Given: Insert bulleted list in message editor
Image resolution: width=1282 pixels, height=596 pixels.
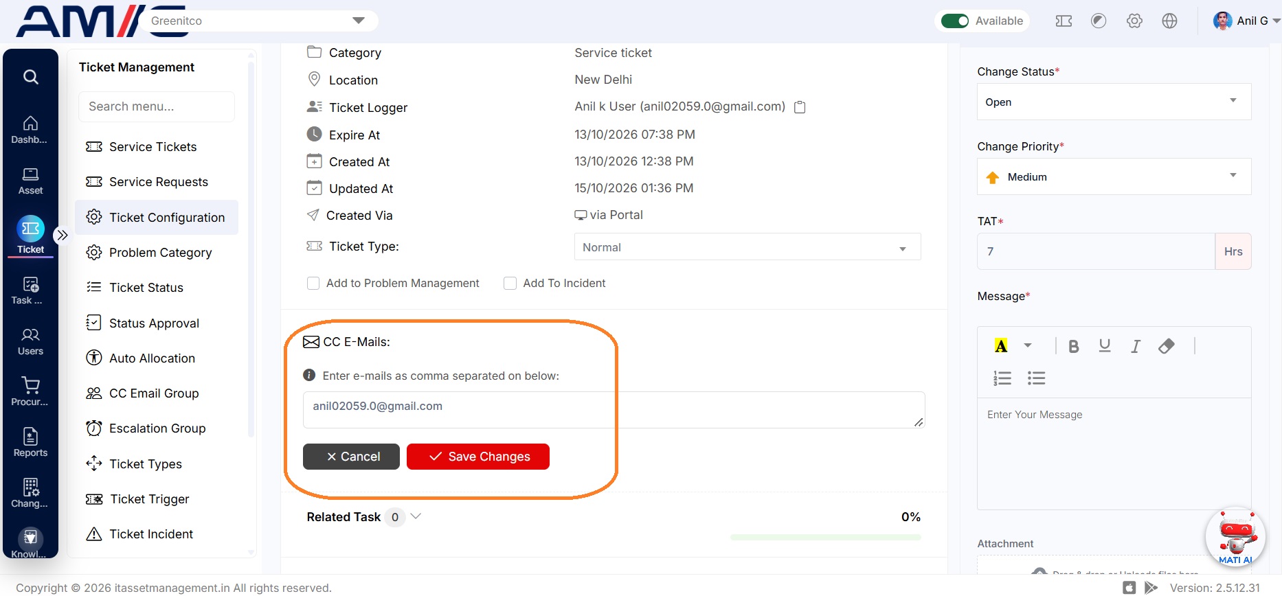Looking at the screenshot, I should 1036,378.
